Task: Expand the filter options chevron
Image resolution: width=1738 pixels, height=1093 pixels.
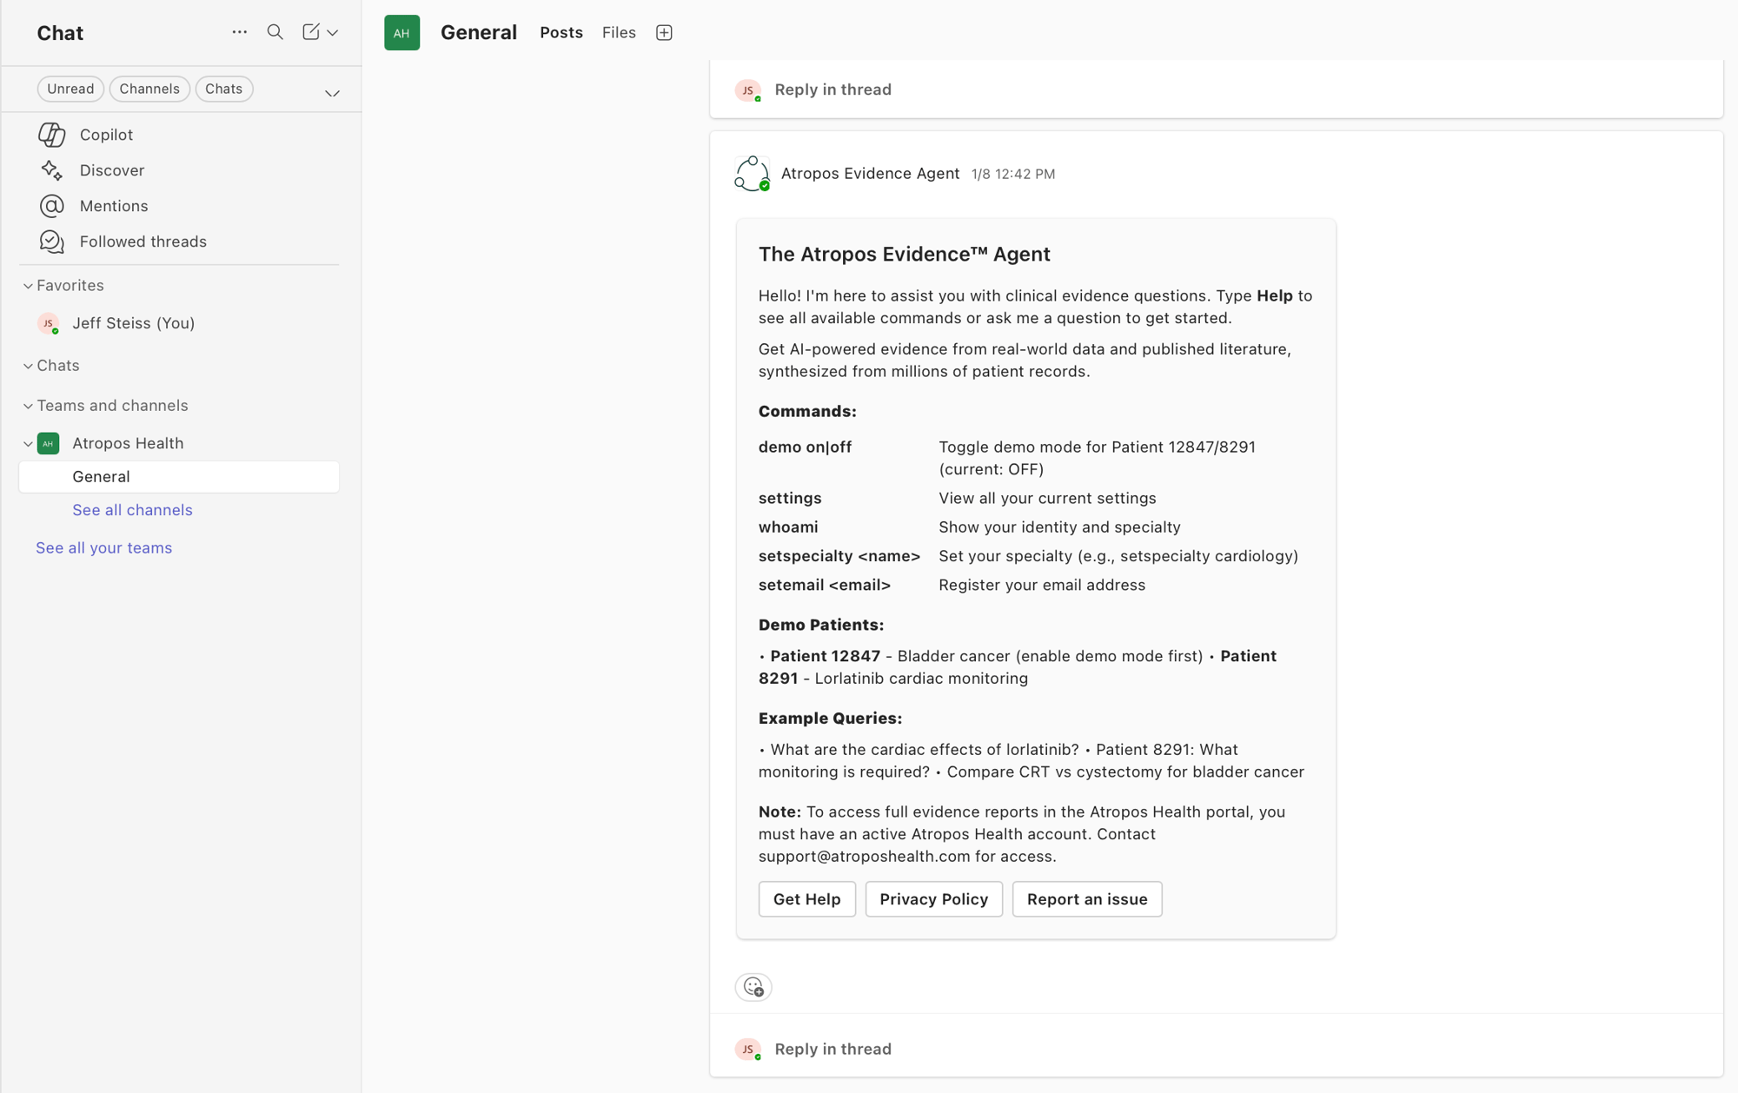Action: [x=332, y=93]
